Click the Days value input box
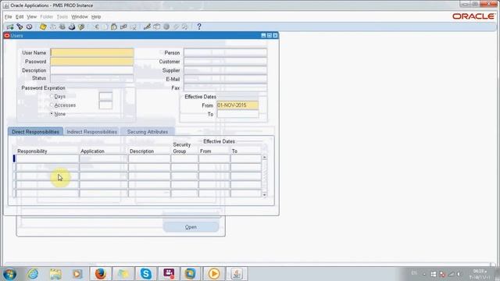The image size is (500, 281). 105,96
